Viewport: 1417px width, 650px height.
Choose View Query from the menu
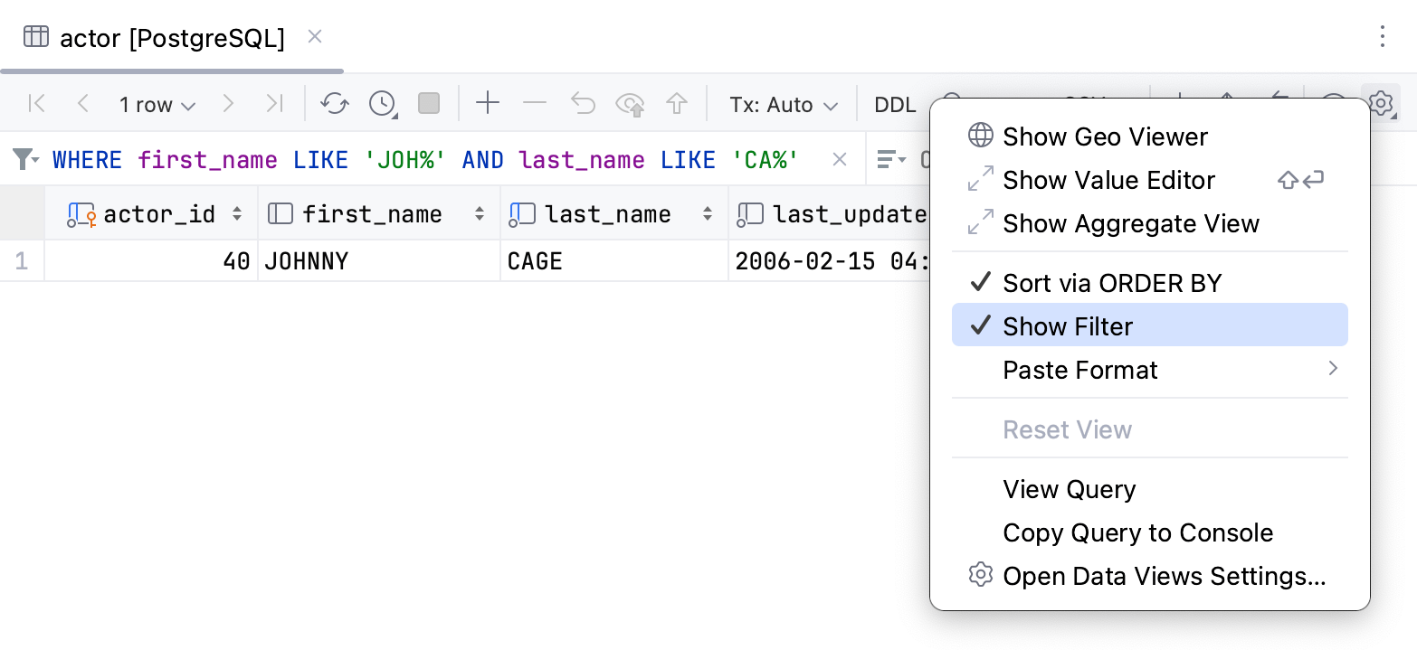pyautogui.click(x=1069, y=489)
